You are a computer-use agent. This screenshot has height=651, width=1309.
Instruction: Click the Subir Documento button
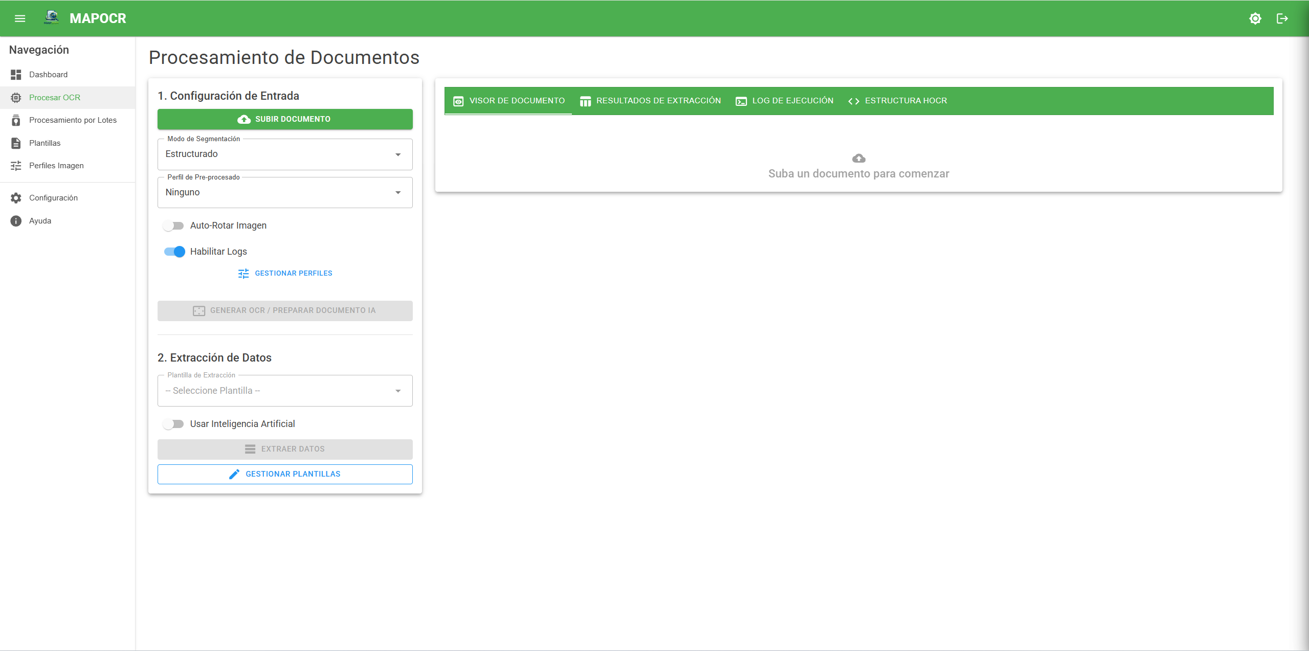click(x=285, y=119)
